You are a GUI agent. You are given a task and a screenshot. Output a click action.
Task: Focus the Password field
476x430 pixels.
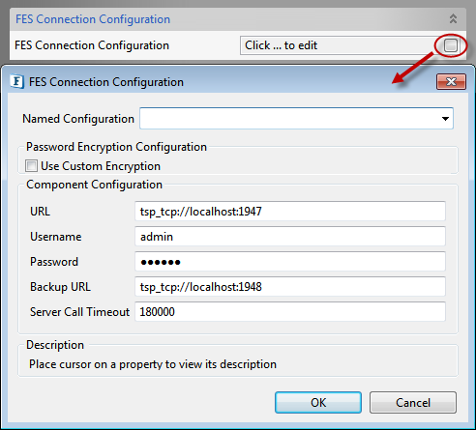click(290, 262)
